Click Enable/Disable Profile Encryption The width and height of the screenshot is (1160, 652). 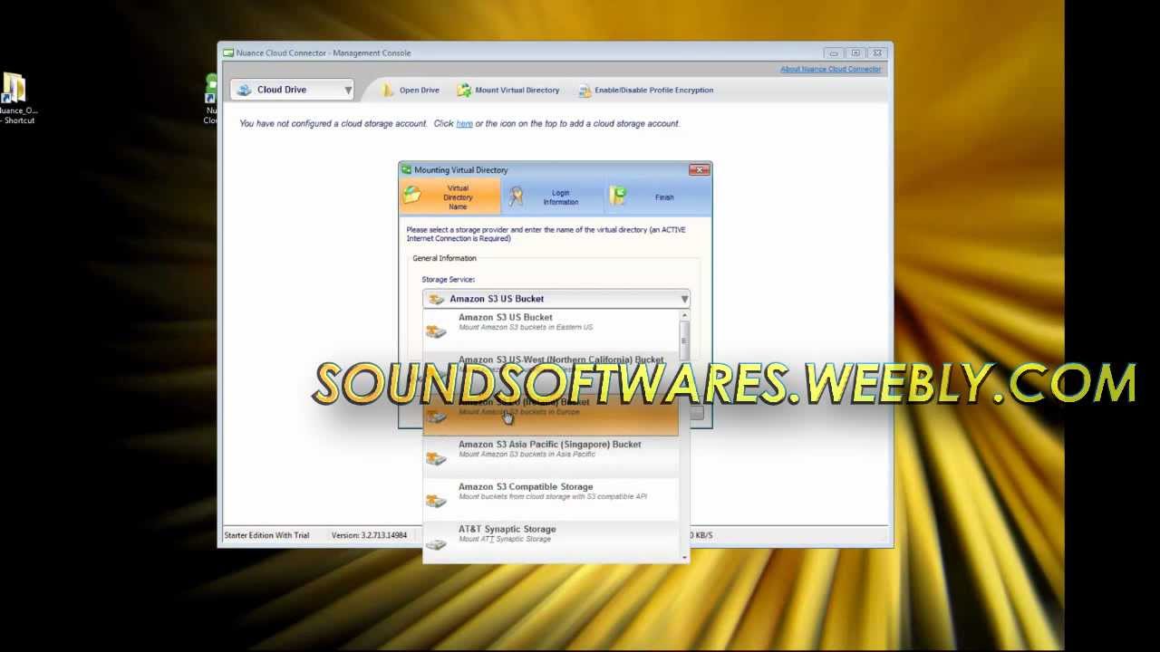645,90
